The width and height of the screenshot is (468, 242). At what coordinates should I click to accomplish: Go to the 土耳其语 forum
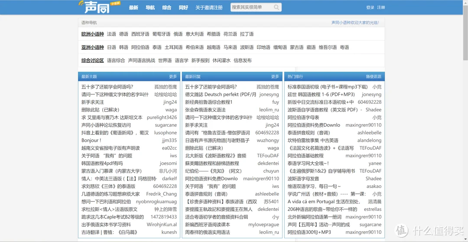(173, 48)
